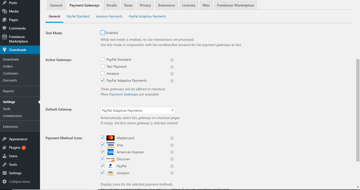Click the Plugins plug icon

coord(4,147)
